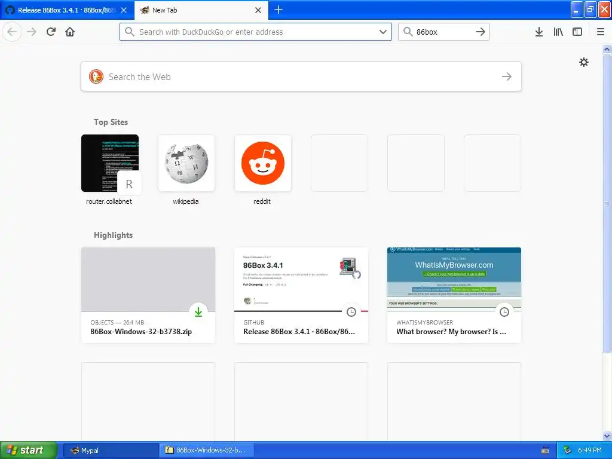Screen dimensions: 612x459
Task: Open new tab preferences gear
Action: tap(583, 62)
